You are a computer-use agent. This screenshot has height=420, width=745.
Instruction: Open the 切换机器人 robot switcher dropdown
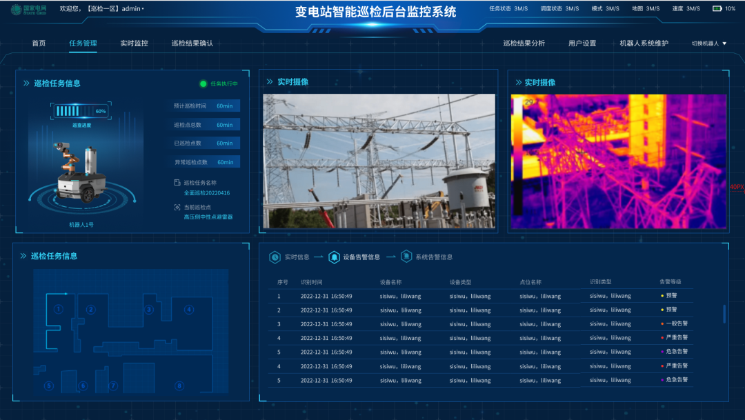pos(709,43)
